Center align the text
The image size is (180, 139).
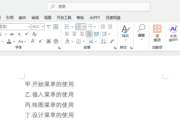point(74,34)
